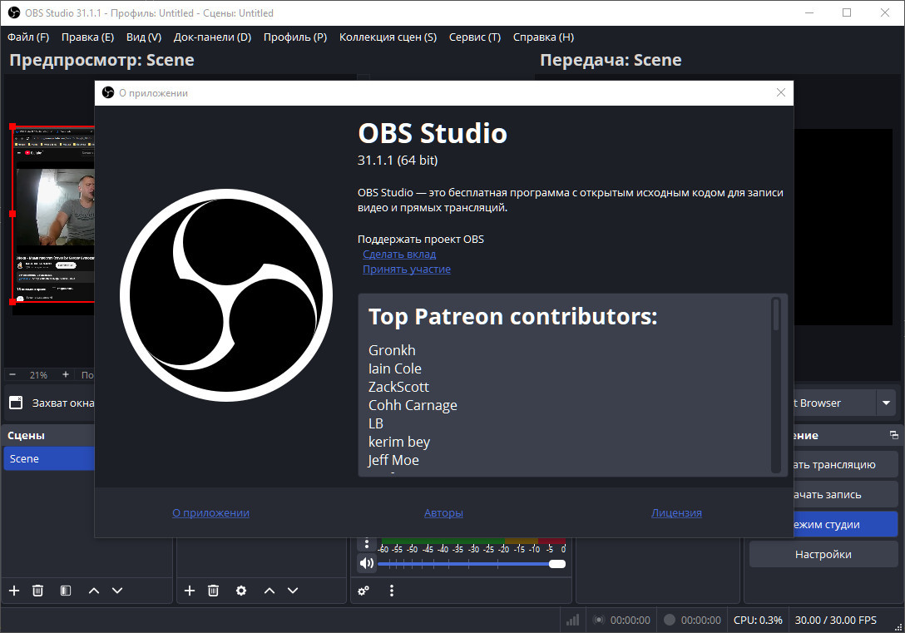The width and height of the screenshot is (905, 633).
Task: Open the Коллекция сцен (S) menu
Action: [388, 37]
